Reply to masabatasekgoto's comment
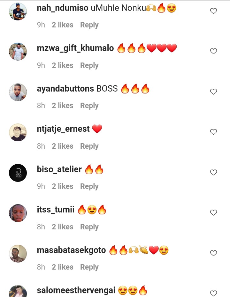 click(89, 267)
